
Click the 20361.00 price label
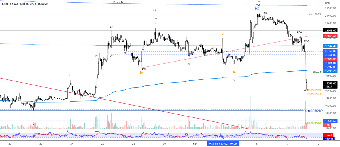pos(331,55)
